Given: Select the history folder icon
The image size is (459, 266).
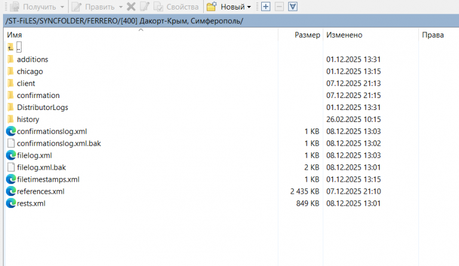Looking at the screenshot, I should pos(11,119).
